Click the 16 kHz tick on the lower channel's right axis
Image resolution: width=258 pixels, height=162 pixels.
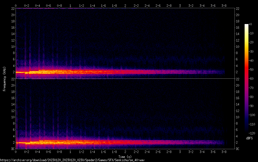point(238,98)
